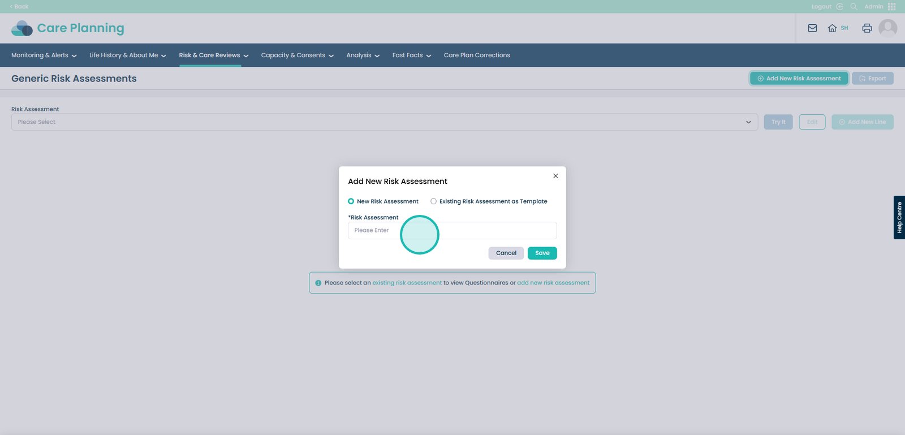The height and width of the screenshot is (435, 905).
Task: Open the user profile avatar
Action: tap(888, 28)
